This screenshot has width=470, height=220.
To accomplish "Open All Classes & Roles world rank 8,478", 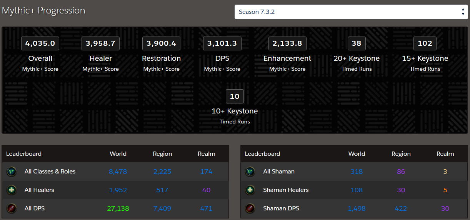I will (x=118, y=172).
